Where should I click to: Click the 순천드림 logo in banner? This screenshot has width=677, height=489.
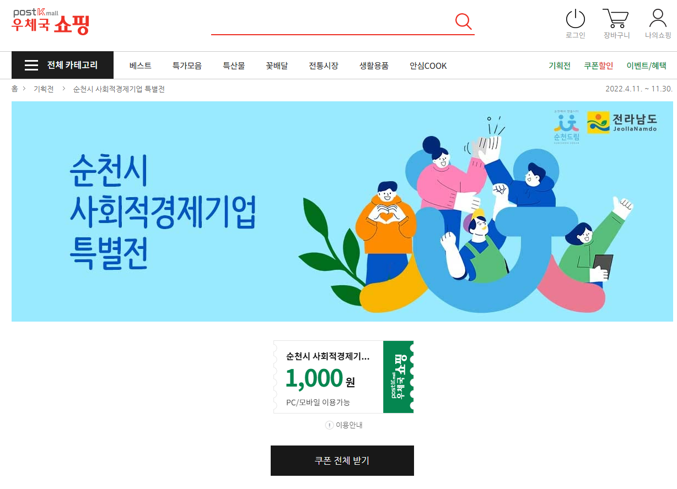(x=567, y=126)
